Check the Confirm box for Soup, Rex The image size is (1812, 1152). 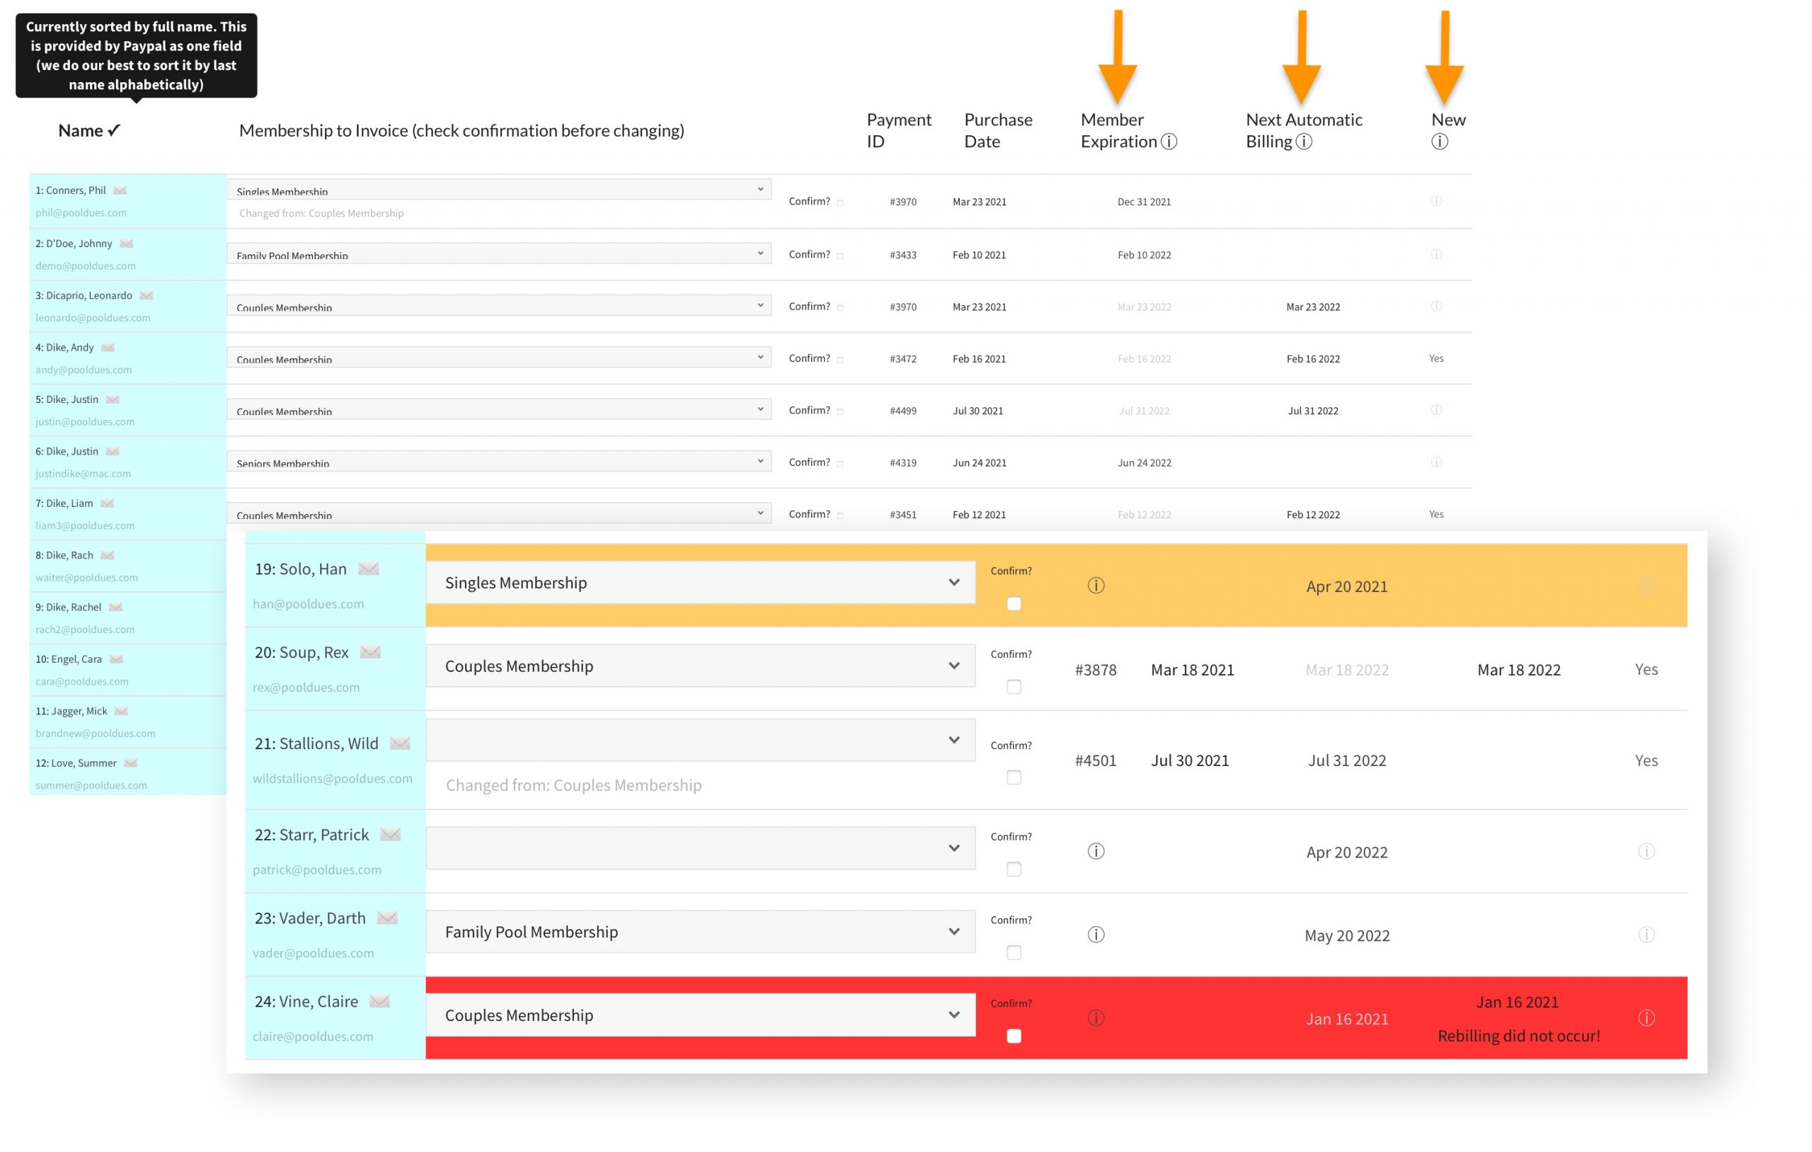tap(1014, 687)
